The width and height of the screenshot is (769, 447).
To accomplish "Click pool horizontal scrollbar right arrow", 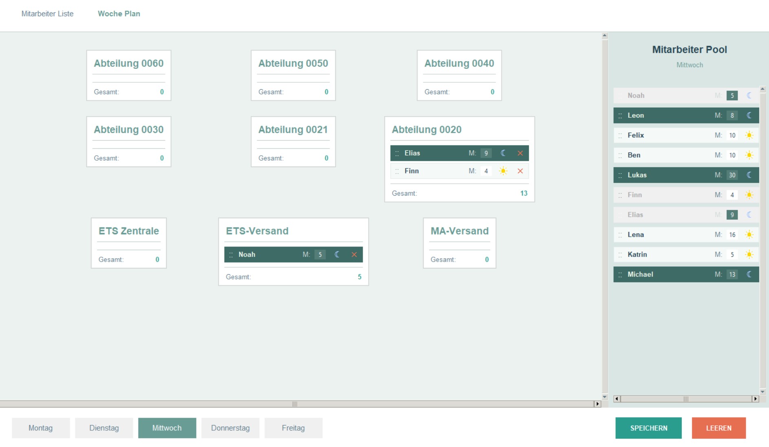I will click(756, 399).
